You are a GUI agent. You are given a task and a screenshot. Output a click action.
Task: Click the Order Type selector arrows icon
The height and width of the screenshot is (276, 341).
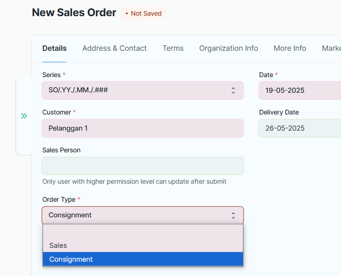click(233, 216)
